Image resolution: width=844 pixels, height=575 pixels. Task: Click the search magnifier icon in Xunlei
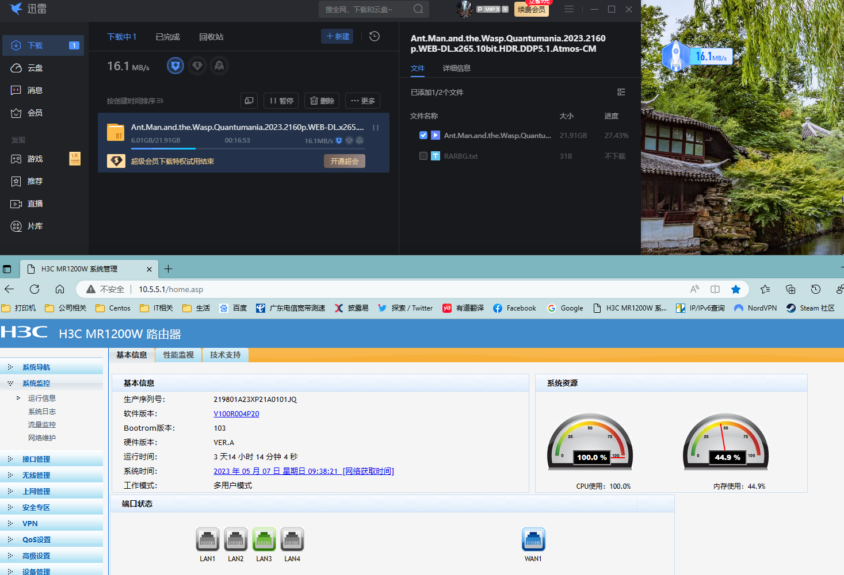tap(418, 9)
